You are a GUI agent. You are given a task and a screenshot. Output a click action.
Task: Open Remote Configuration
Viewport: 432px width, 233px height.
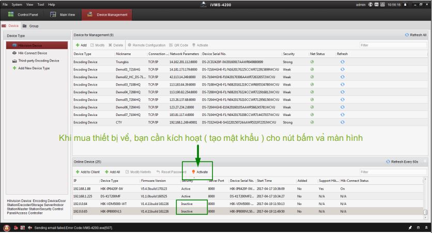tap(147, 45)
